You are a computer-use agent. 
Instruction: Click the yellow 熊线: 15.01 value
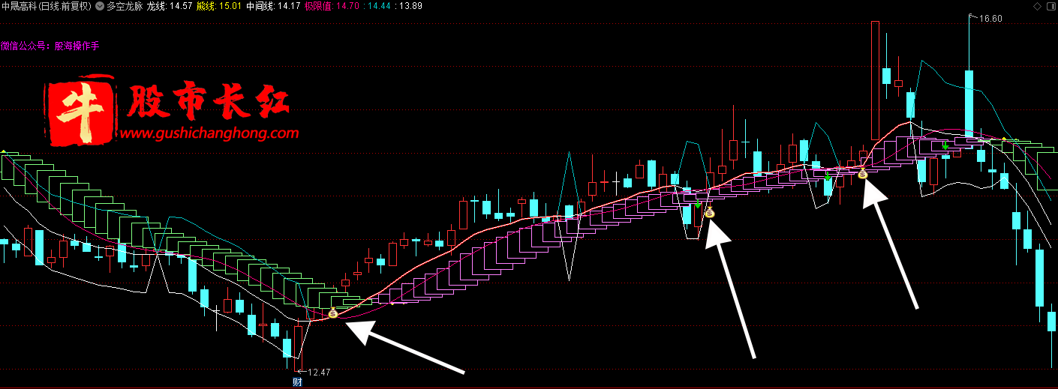click(x=219, y=6)
